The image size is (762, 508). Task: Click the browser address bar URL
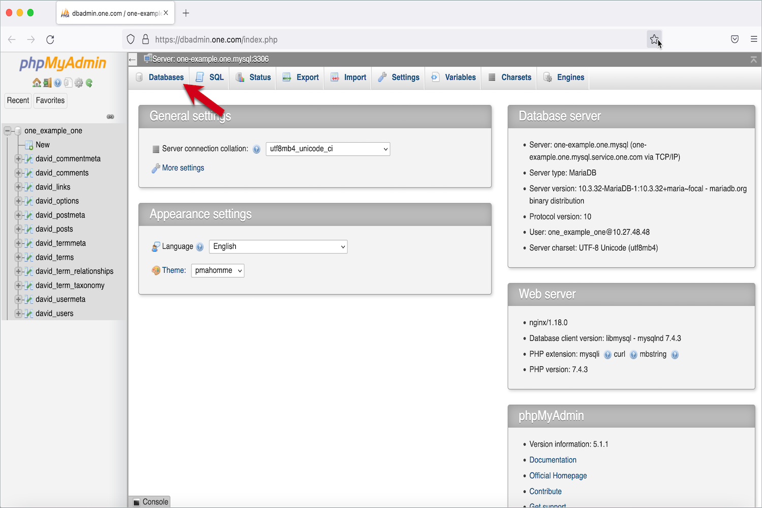216,40
